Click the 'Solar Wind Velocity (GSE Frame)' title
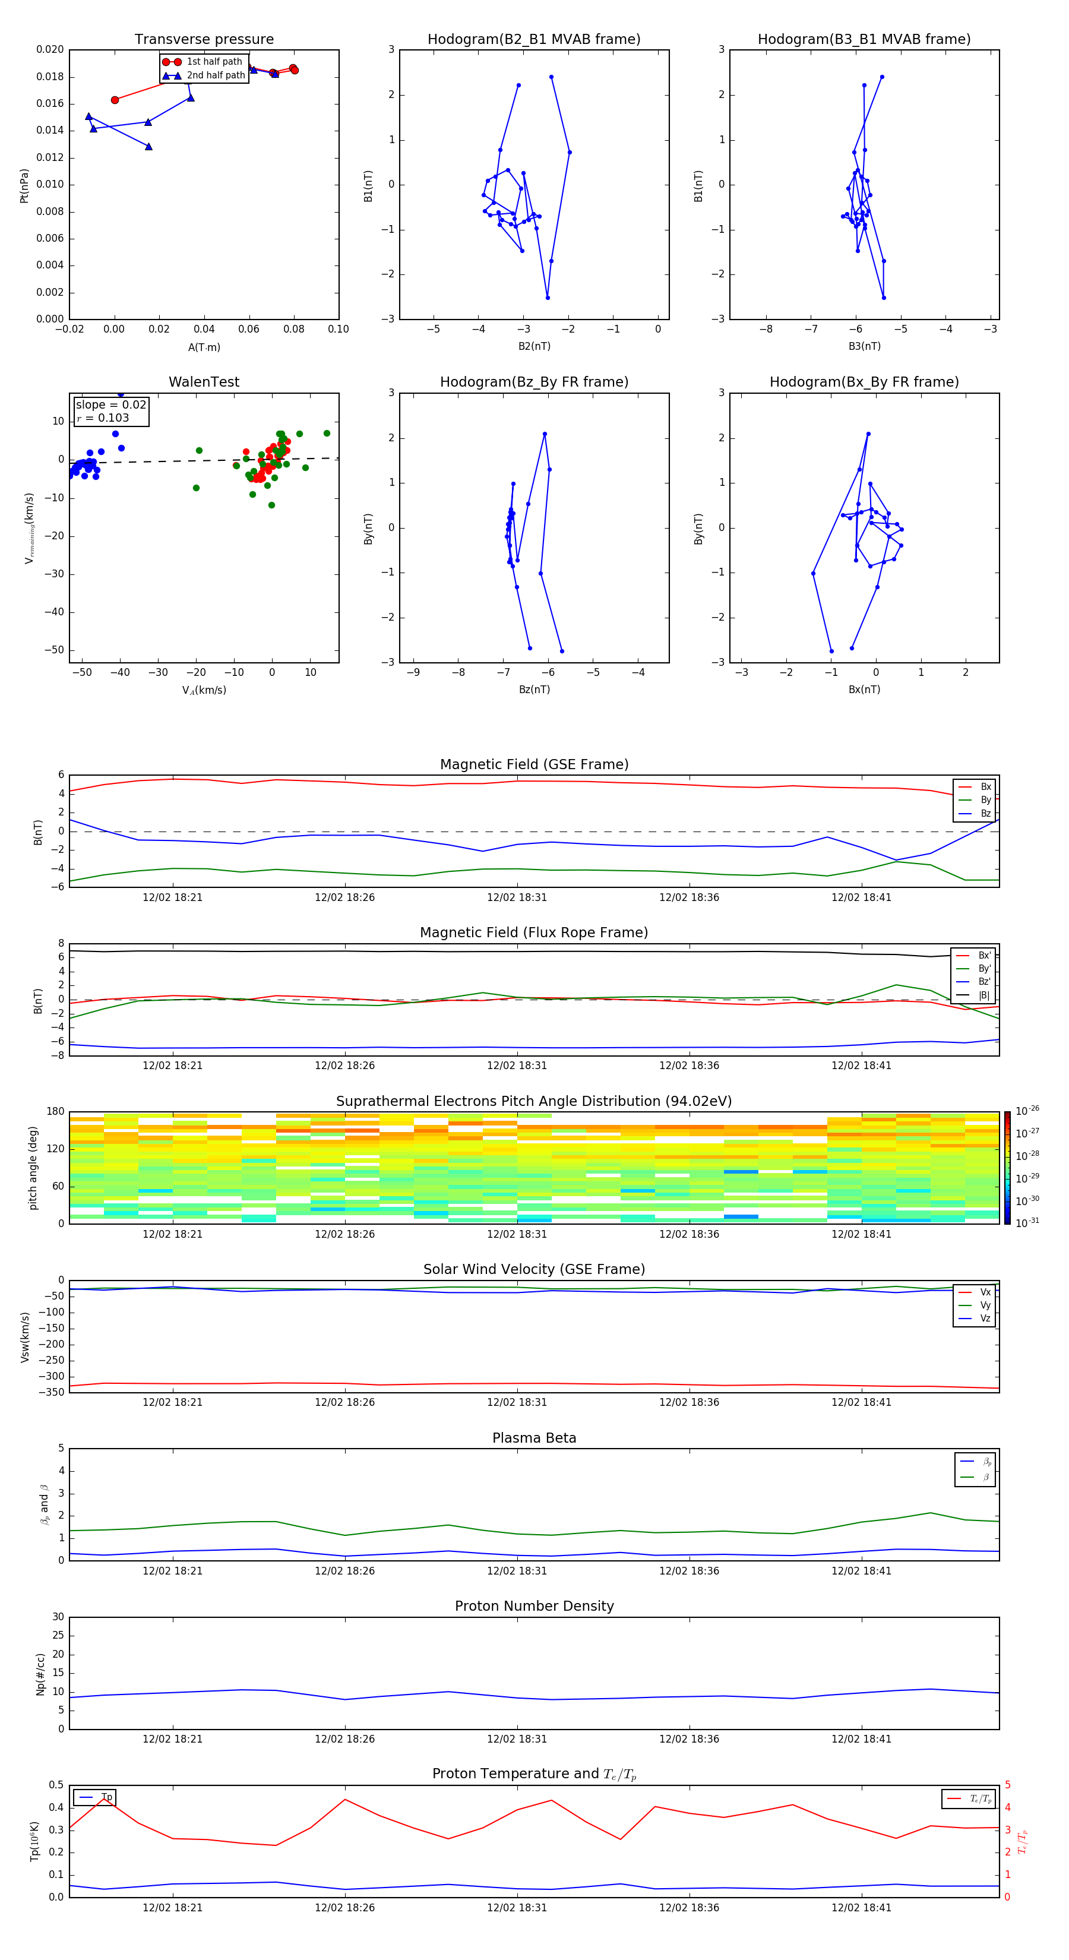 pos(534,1269)
